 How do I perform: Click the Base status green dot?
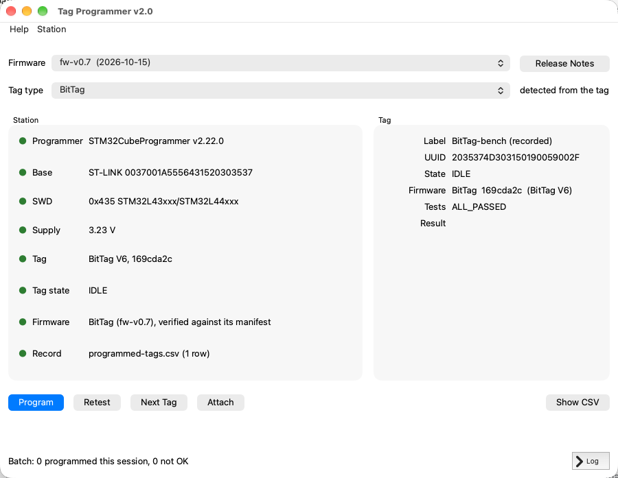[x=23, y=172]
